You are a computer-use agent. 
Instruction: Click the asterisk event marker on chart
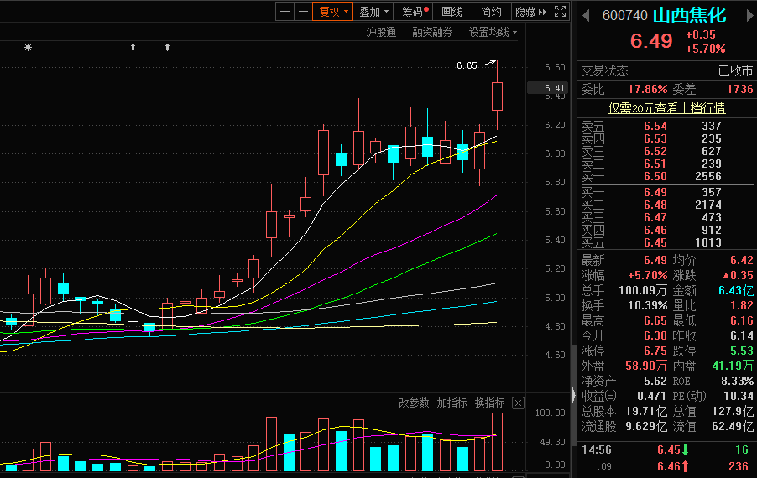coord(28,48)
